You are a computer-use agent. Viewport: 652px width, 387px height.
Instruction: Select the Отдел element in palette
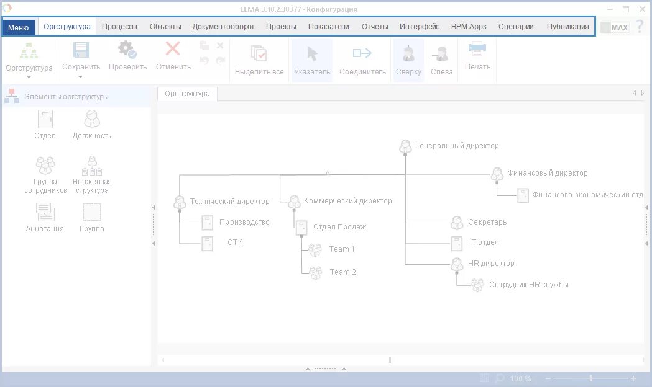[x=45, y=125]
